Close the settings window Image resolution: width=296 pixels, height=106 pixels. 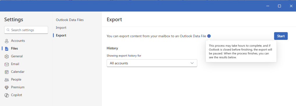pos(291,6)
